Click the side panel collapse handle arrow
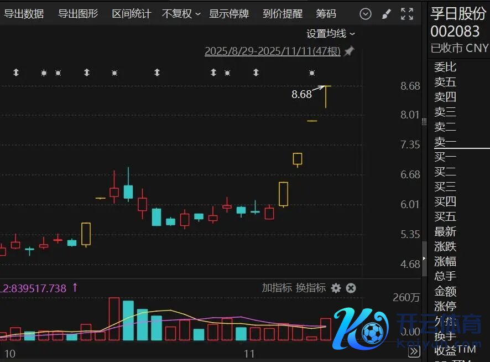 (x=424, y=258)
